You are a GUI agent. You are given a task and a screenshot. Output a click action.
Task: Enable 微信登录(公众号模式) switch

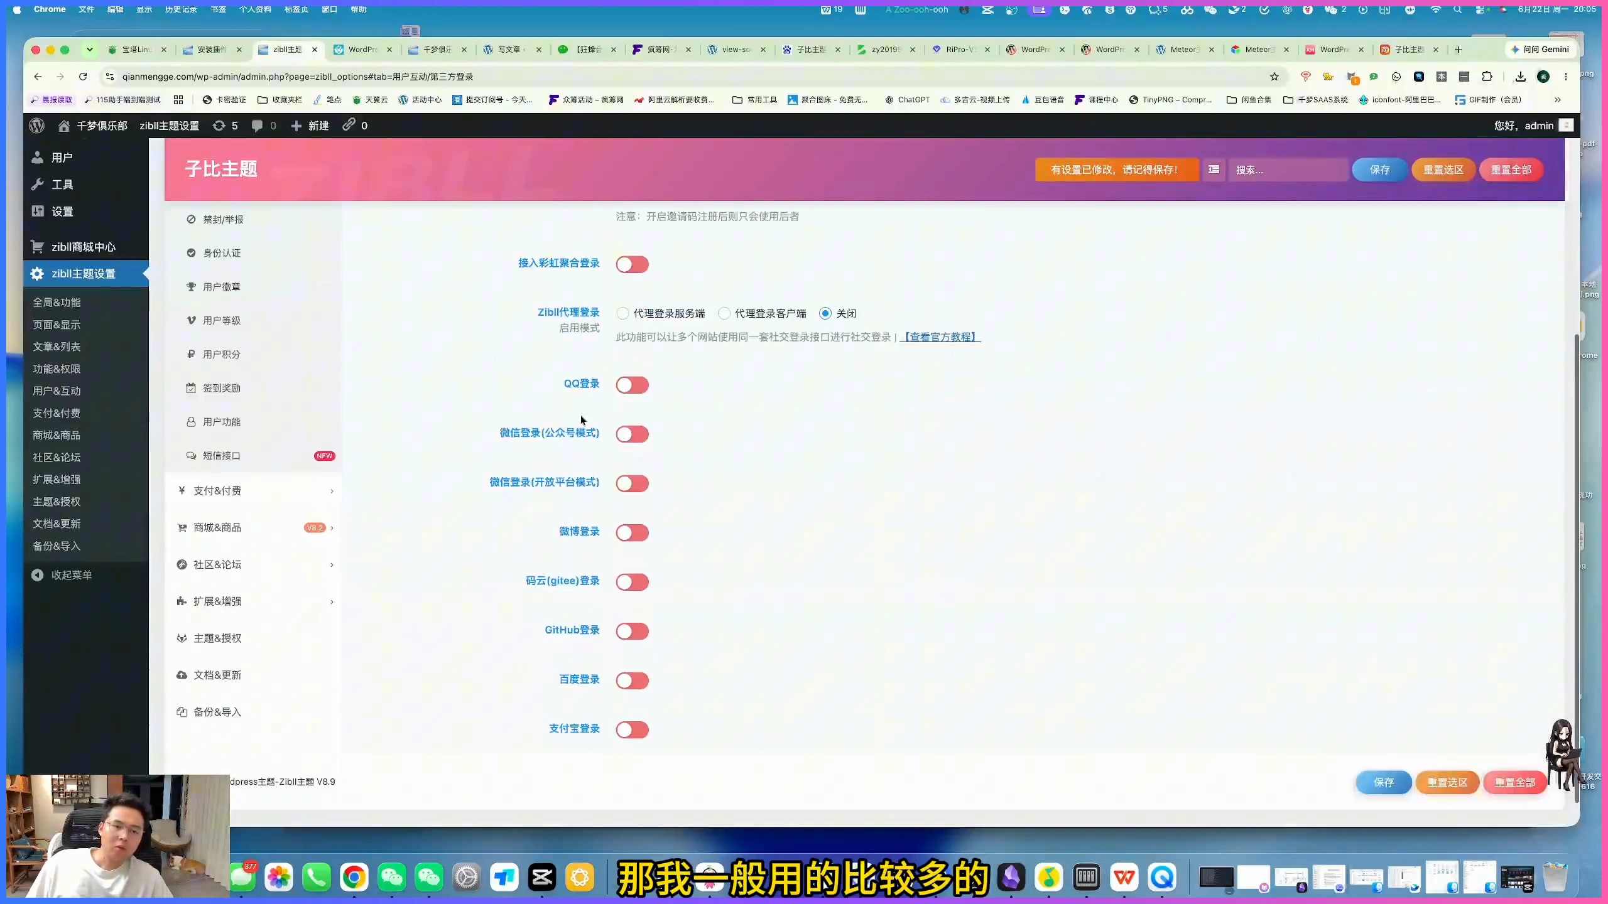coord(632,434)
